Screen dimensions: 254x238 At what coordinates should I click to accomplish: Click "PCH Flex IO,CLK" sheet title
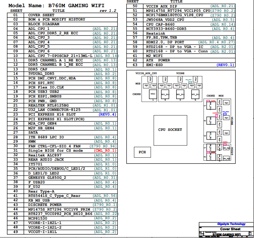(46, 87)
